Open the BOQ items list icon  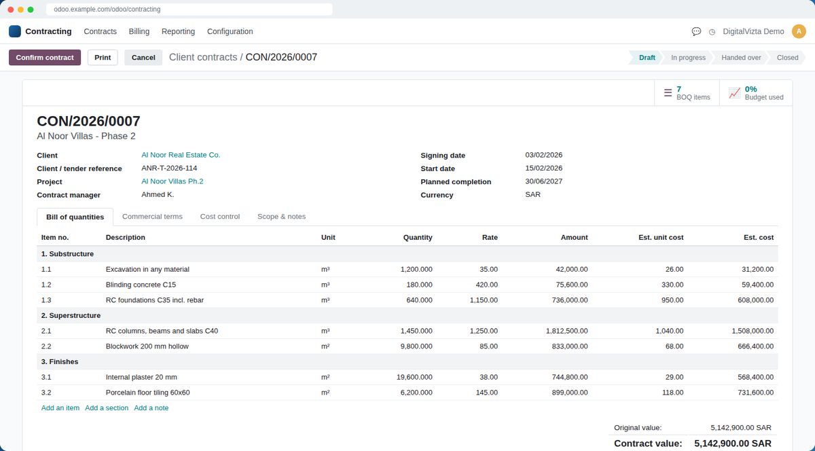tap(668, 93)
